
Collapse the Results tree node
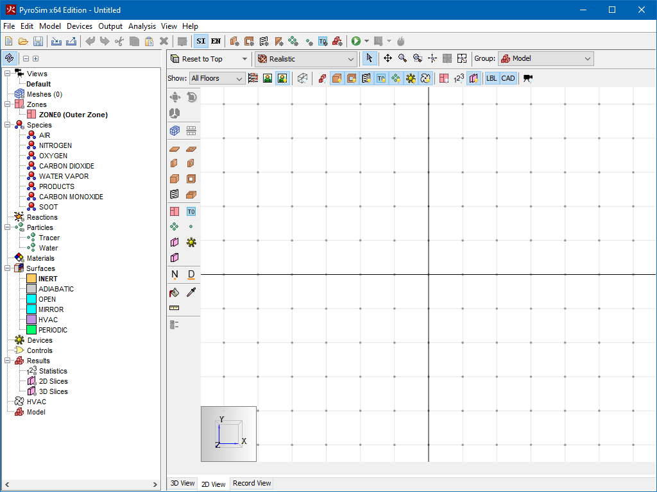click(8, 360)
